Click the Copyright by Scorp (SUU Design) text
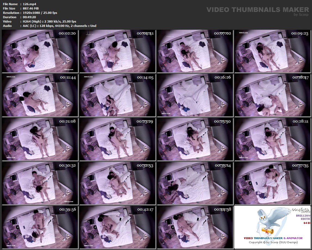This screenshot has width=312, height=250. coord(273,242)
